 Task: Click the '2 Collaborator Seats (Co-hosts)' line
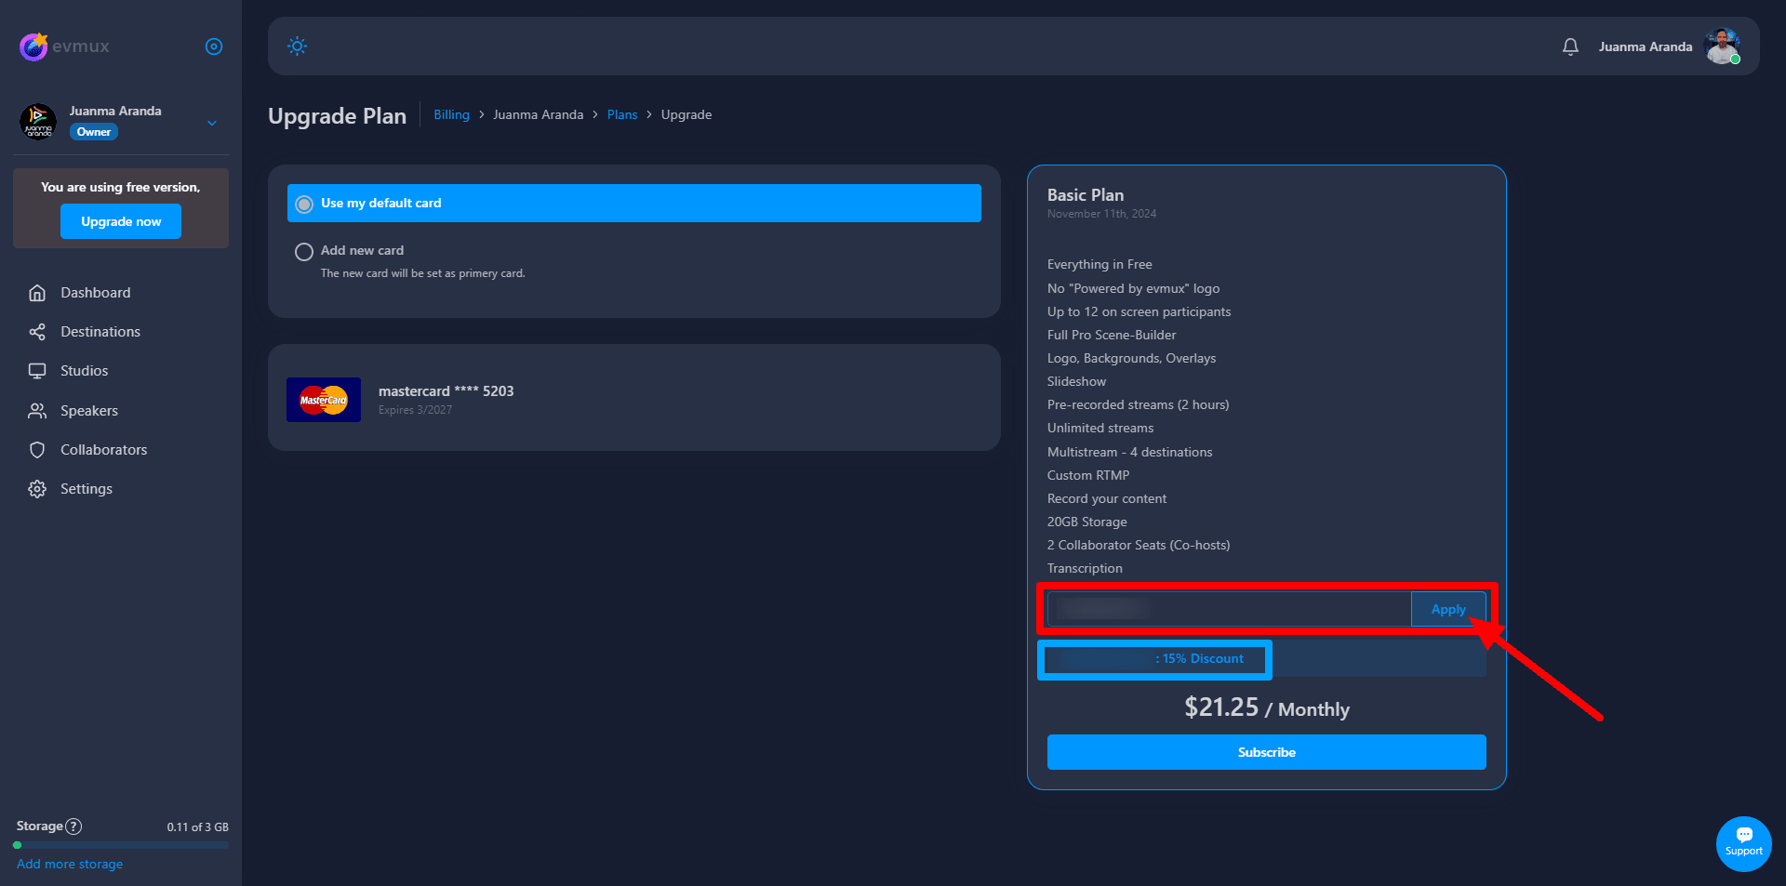[1139, 546]
